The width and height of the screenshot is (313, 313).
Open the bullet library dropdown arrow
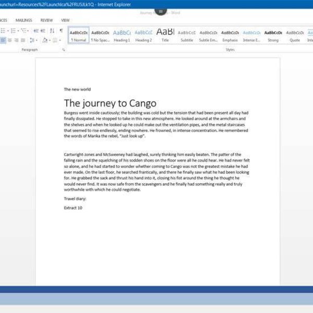pos(8,31)
